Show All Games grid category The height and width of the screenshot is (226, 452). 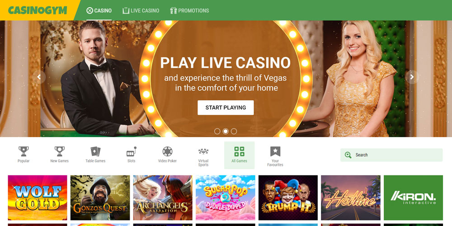[x=239, y=155]
